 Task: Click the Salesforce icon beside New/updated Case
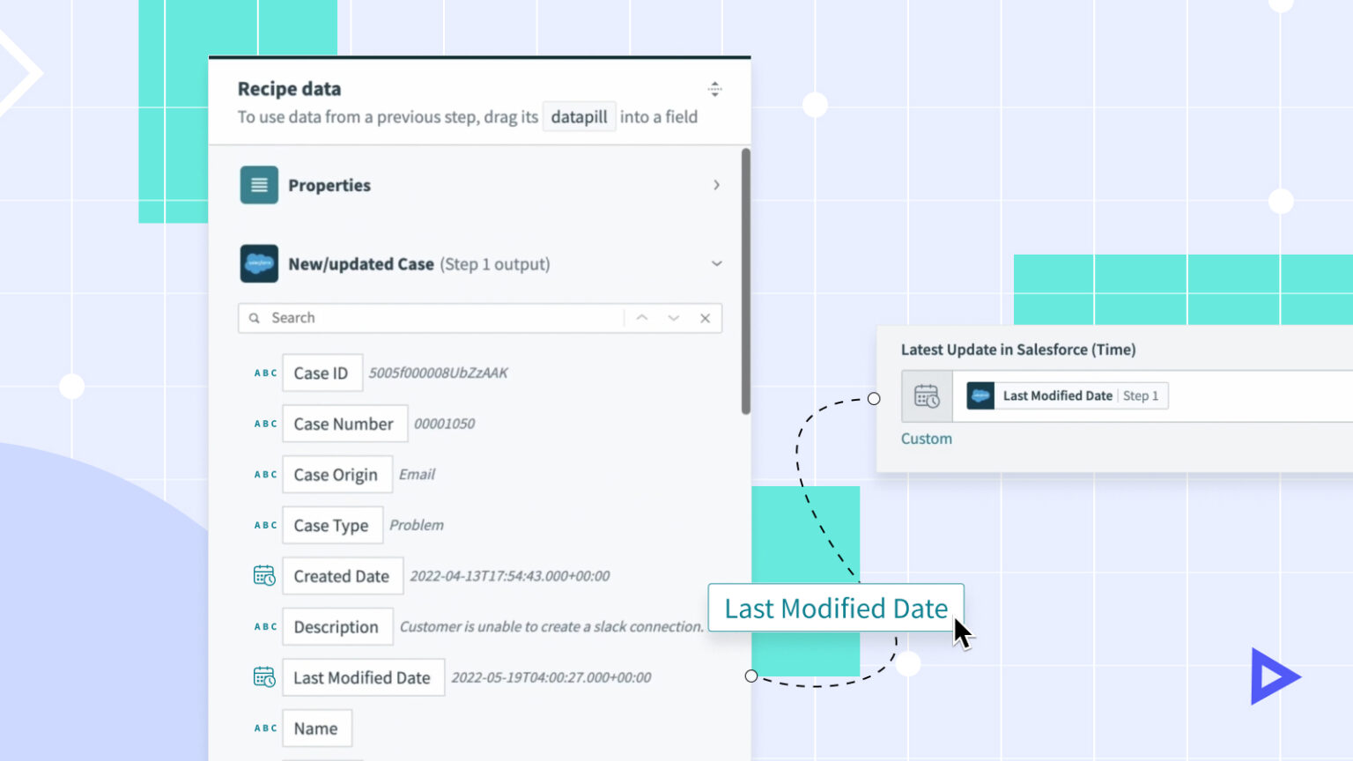[x=258, y=263]
